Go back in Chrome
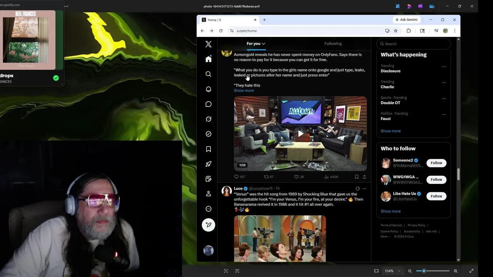The width and height of the screenshot is (493, 277). click(x=202, y=31)
